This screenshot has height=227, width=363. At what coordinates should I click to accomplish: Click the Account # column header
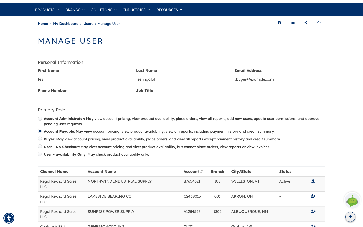(193, 172)
